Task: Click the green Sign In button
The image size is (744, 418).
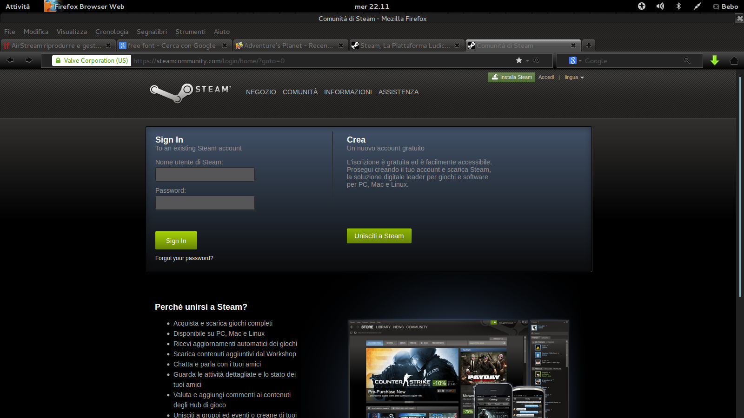Action: pyautogui.click(x=176, y=241)
